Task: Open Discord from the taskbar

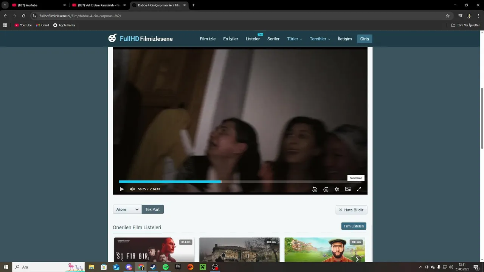Action: (129, 267)
